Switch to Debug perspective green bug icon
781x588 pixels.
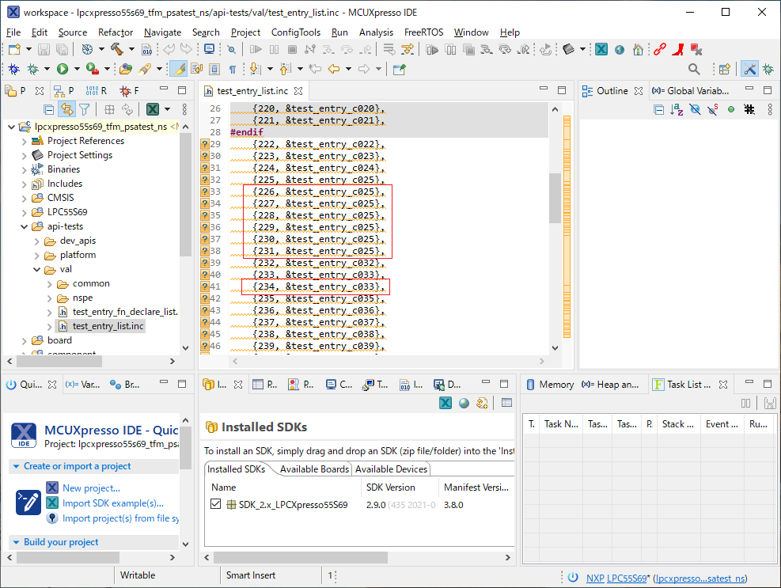[768, 69]
